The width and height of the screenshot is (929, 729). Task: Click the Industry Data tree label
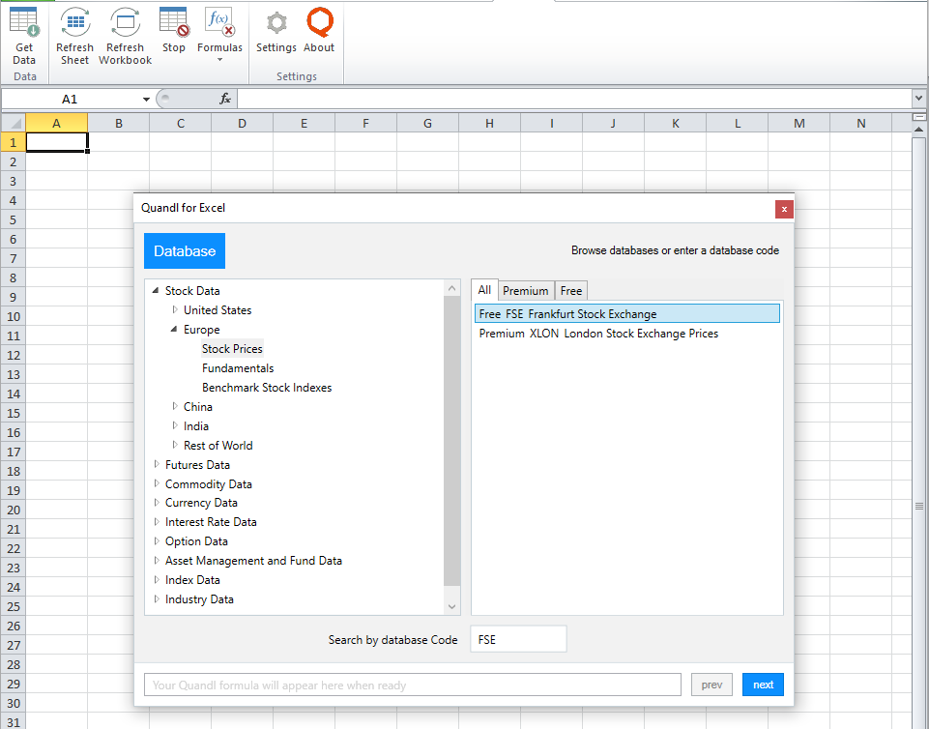(199, 599)
